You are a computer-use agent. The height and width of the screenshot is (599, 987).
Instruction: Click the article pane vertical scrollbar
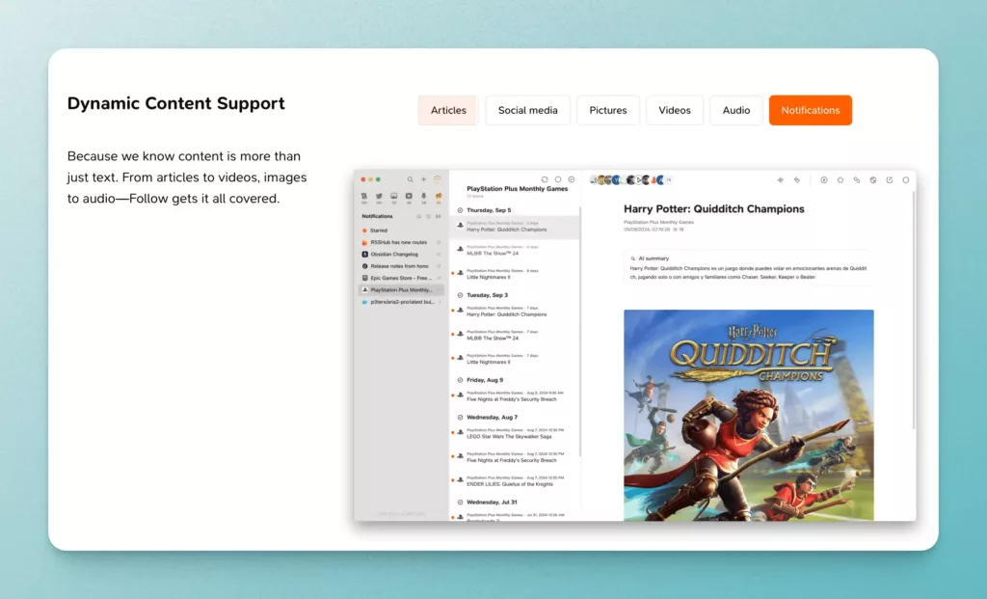tap(914, 312)
